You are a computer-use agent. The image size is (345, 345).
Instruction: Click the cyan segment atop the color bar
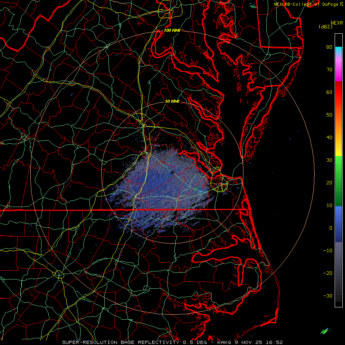(x=338, y=51)
